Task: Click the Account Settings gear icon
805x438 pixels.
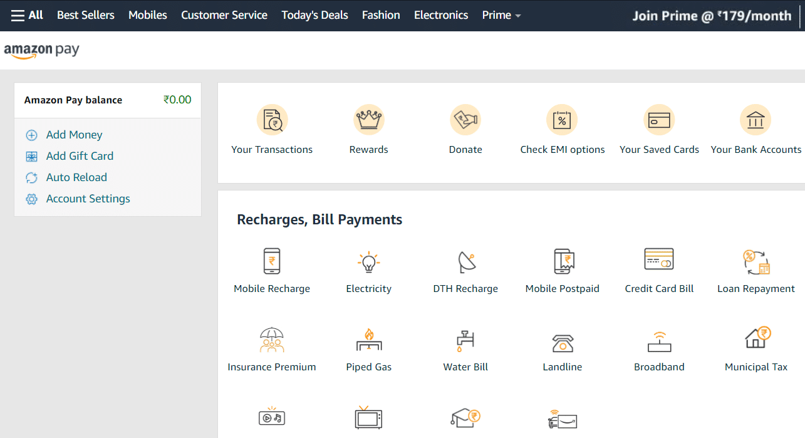Action: tap(31, 199)
